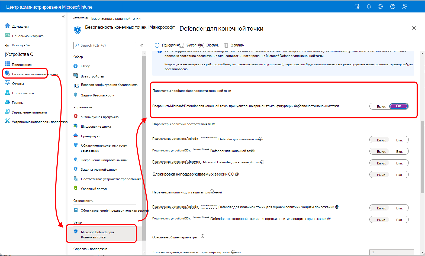Open Обнаружение конечных точек и реагирование
Screen dimensions: 425x256
coord(104,148)
